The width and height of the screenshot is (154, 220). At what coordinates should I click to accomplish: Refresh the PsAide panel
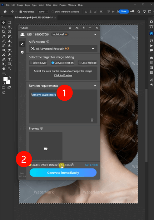coord(70,28)
